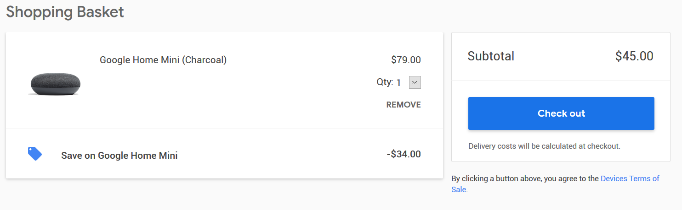
Task: Click the -$34.00 discount amount
Action: tap(404, 154)
